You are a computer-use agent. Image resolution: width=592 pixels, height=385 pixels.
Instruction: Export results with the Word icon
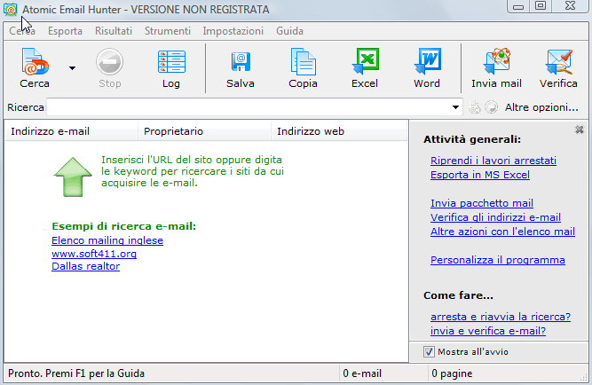coord(427,67)
